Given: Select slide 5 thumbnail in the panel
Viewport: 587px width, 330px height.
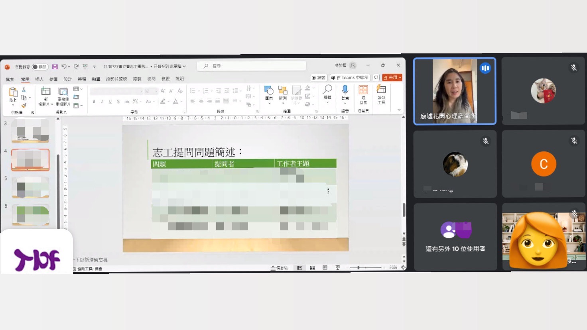Looking at the screenshot, I should point(31,187).
